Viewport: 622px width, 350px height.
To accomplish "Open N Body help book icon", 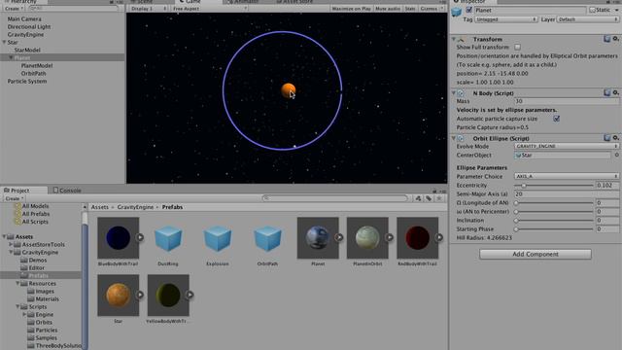I will 606,93.
